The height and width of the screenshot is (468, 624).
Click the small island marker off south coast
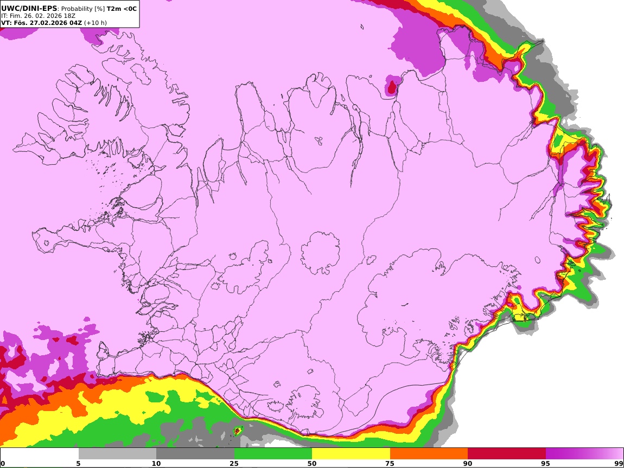[238, 431]
